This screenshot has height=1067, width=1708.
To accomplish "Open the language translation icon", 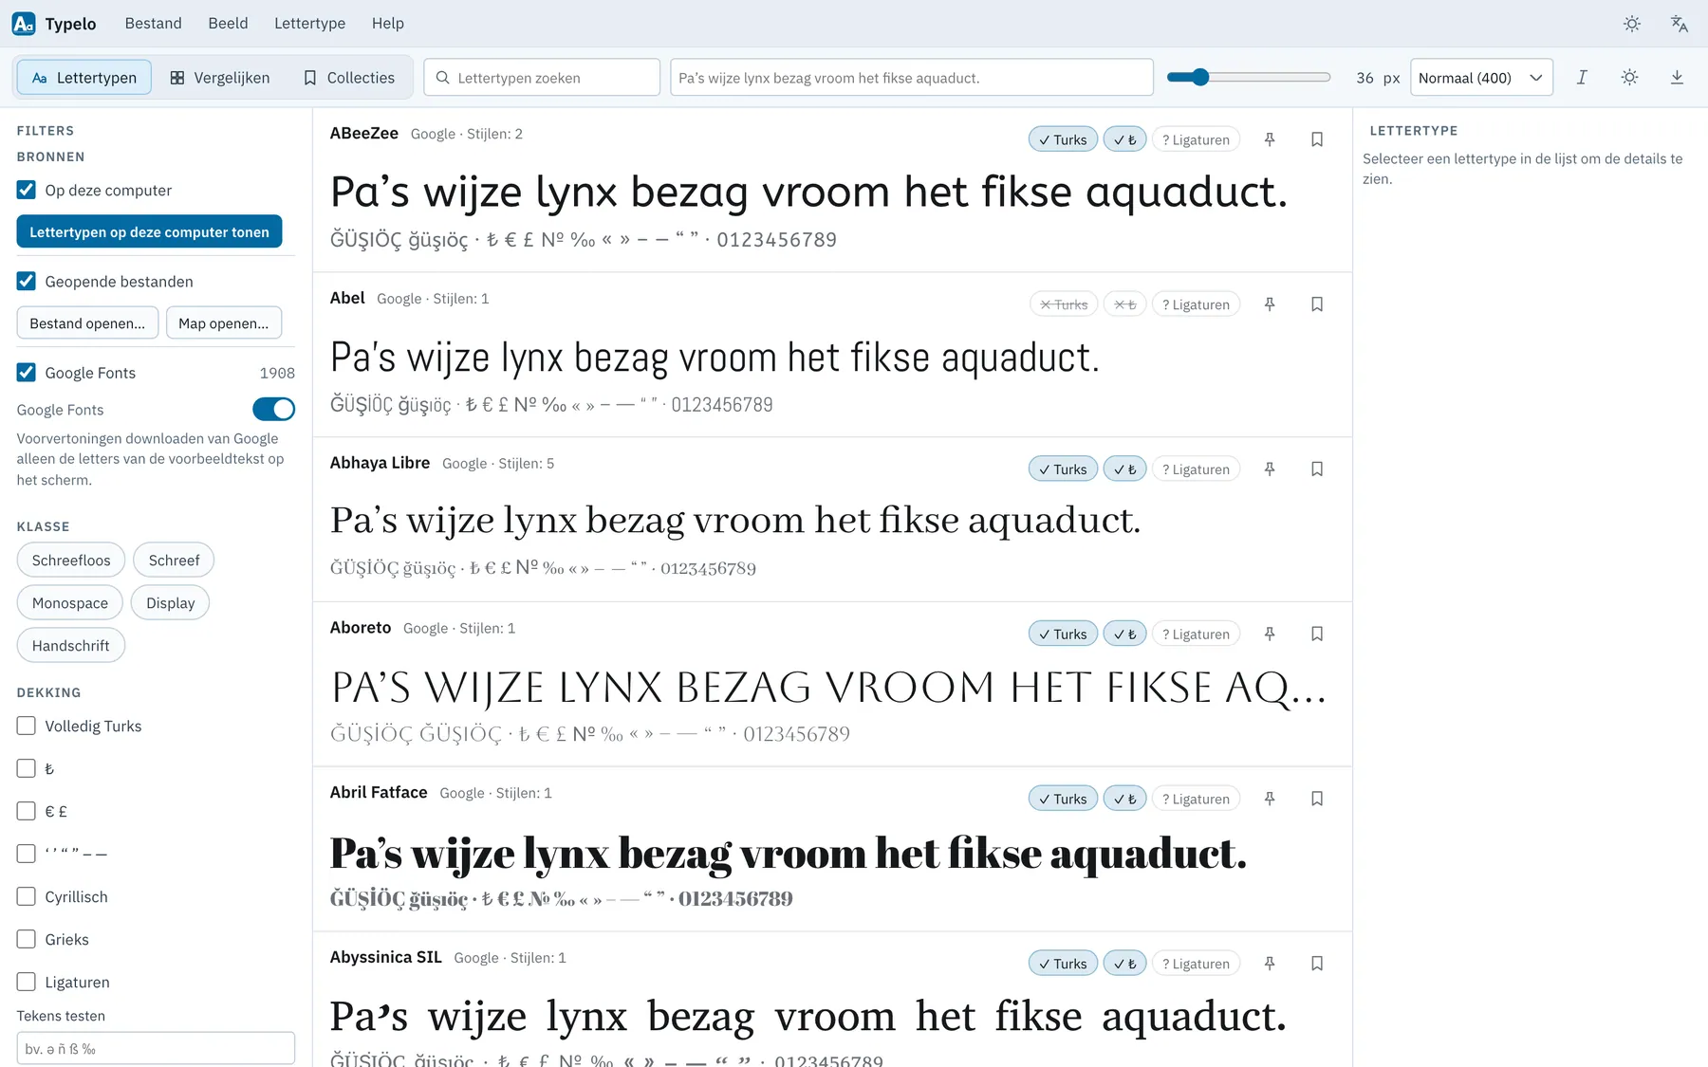I will click(1680, 24).
